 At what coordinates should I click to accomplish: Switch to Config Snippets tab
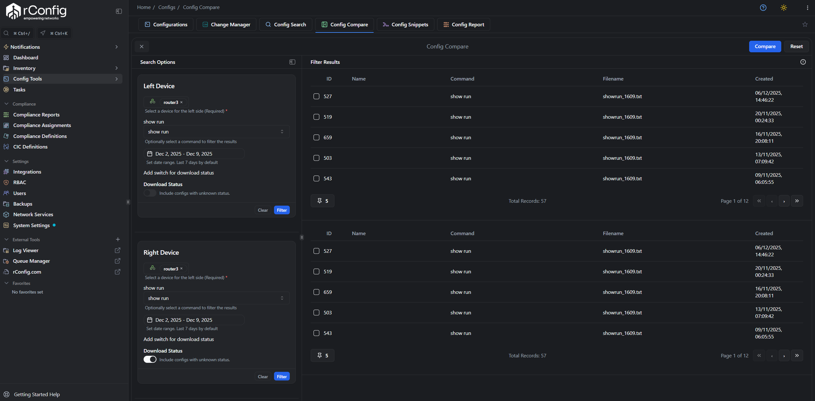coord(405,24)
